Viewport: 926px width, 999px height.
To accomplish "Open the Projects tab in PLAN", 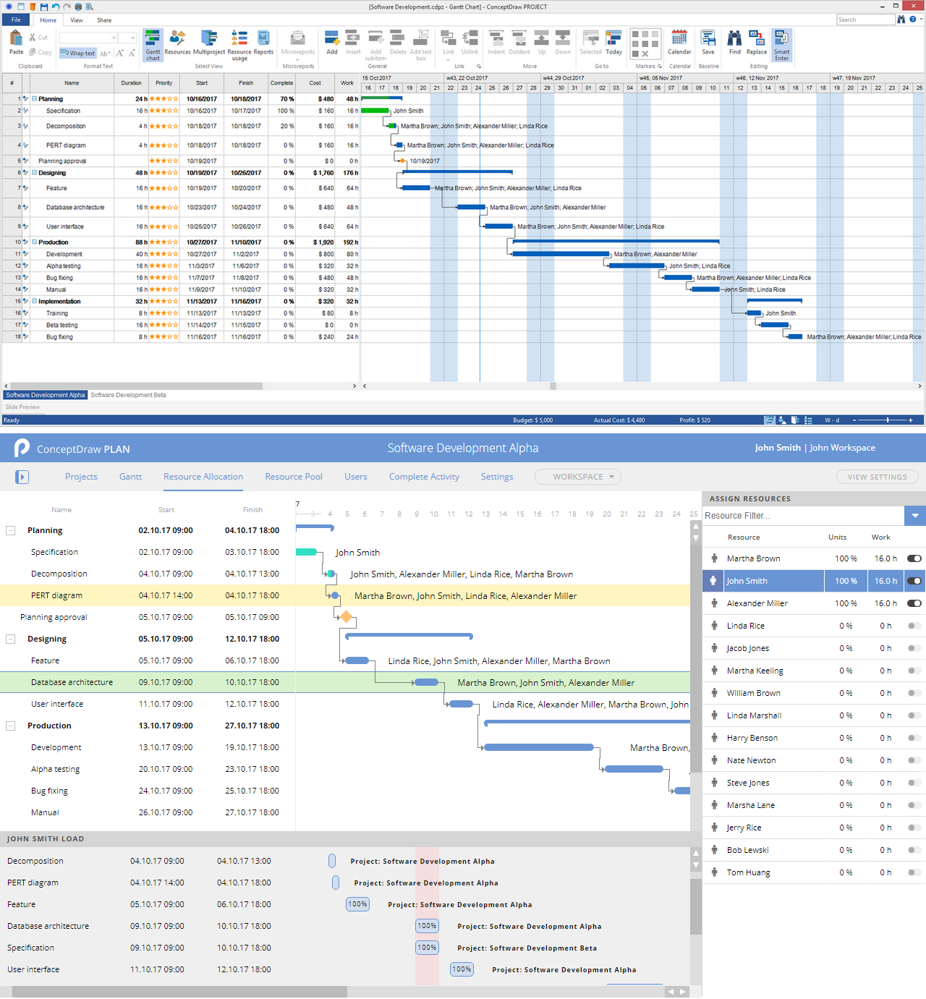I will click(81, 477).
